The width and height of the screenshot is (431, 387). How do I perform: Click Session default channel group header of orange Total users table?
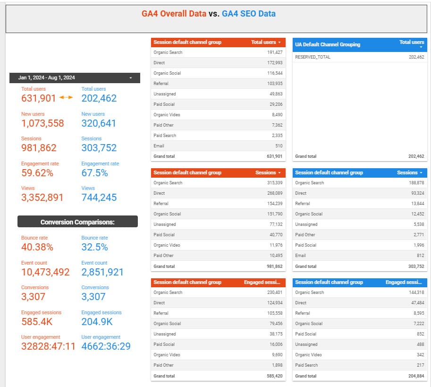187,43
